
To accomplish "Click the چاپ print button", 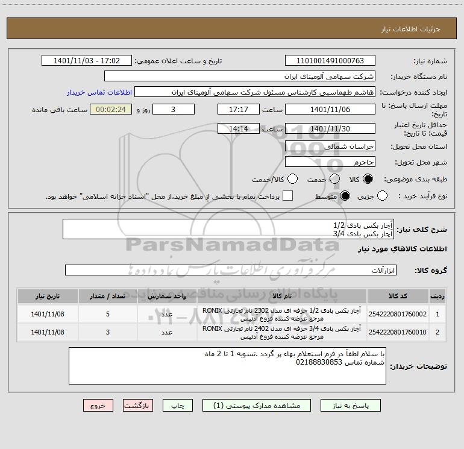I will click(178, 406).
